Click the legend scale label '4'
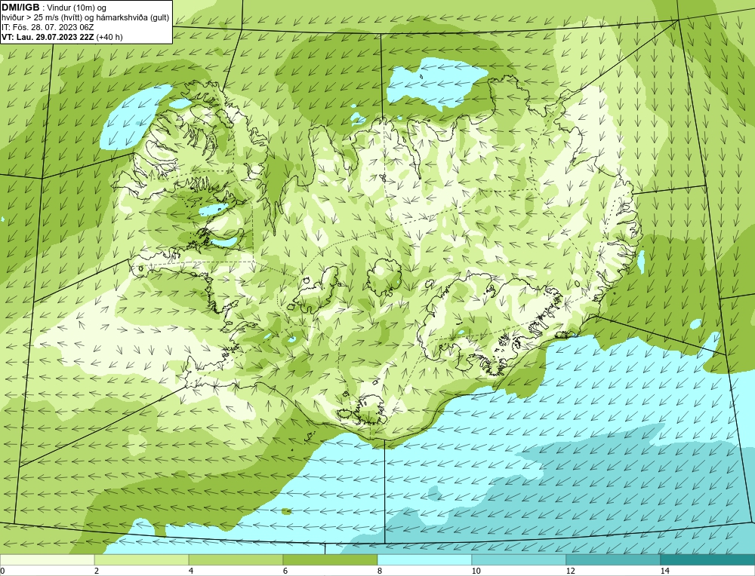 (191, 571)
